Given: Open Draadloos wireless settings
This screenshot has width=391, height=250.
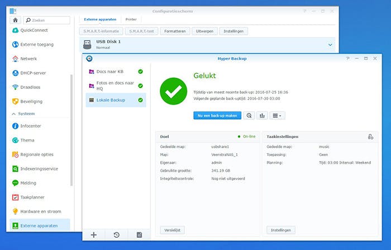Looking at the screenshot, I should click(26, 87).
